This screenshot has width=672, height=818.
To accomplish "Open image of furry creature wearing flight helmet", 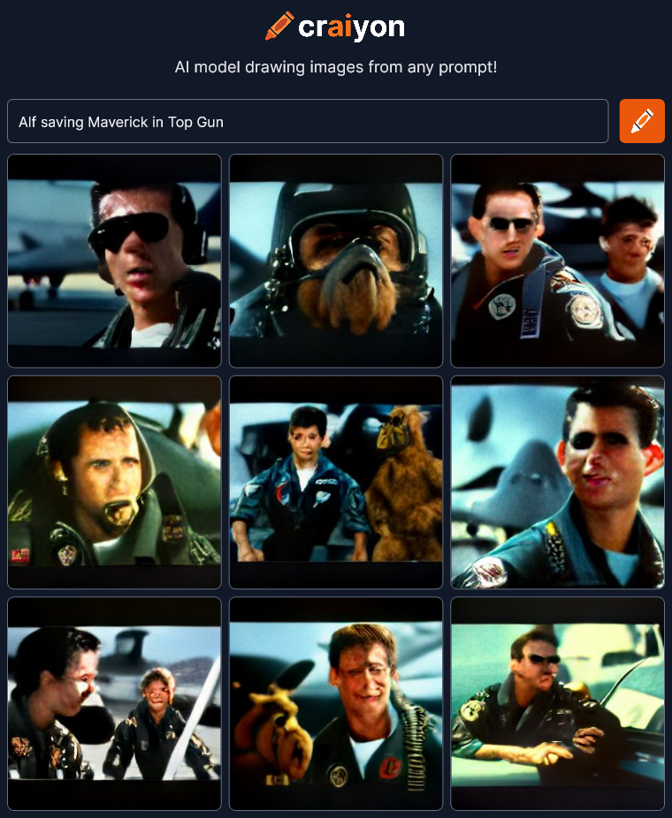I will (336, 261).
